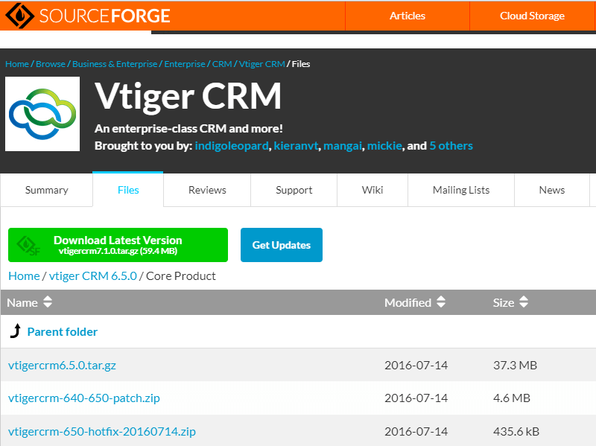Open the Support tab

coord(294,190)
